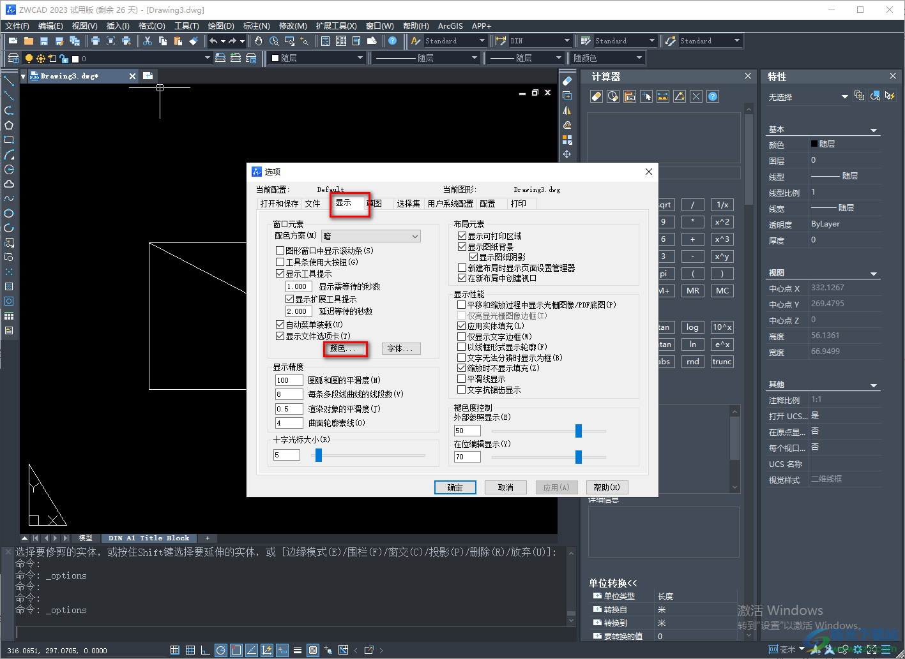Screen dimensions: 905x659
Task: Click the Print icon
Action: click(96, 41)
